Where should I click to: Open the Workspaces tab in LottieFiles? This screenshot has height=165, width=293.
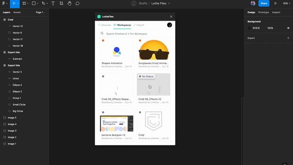click(122, 25)
